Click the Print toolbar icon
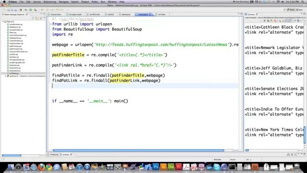307x173 pixels. (15, 10)
